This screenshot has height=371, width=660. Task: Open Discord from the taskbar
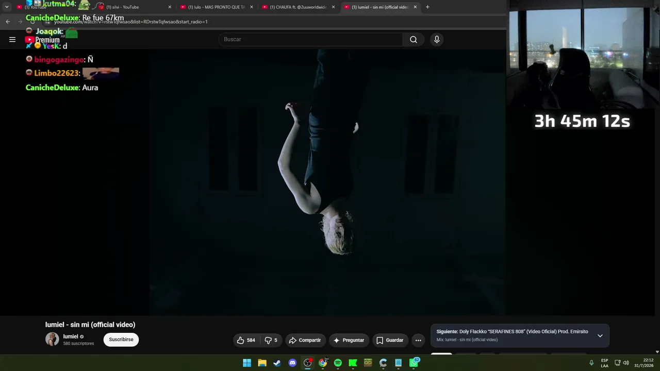[292, 363]
